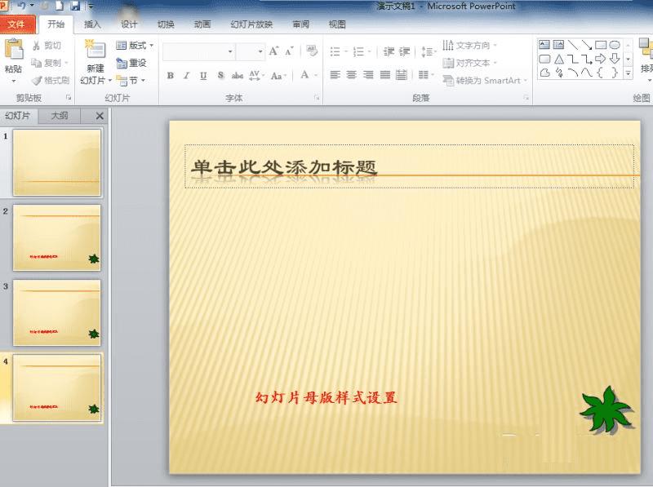Select slide 2 thumbnail
The image size is (653, 487).
(x=56, y=237)
